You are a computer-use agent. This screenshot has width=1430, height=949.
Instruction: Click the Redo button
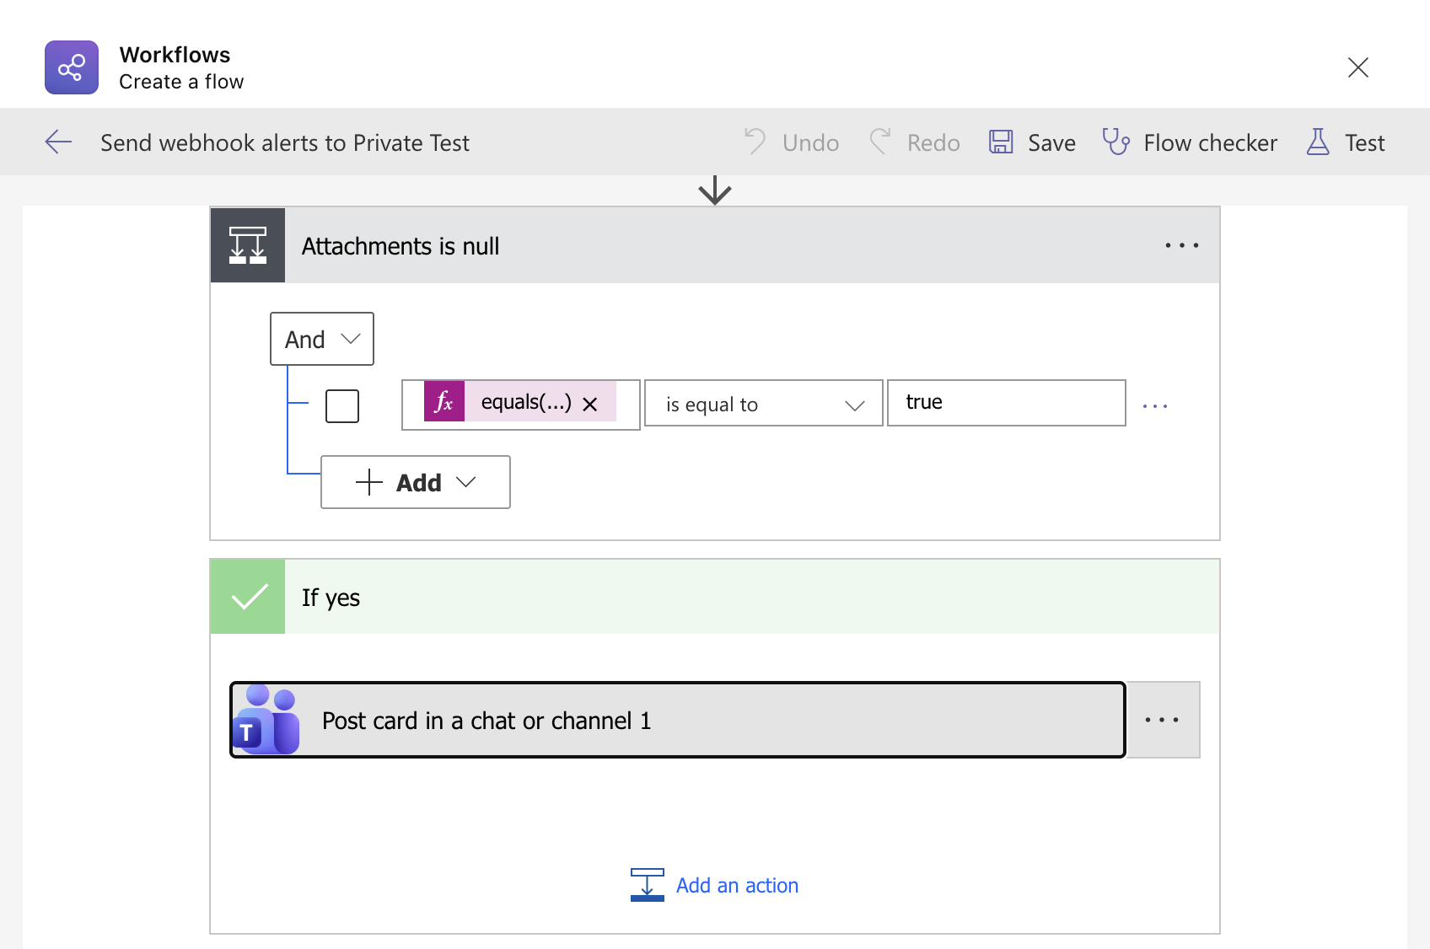click(915, 142)
